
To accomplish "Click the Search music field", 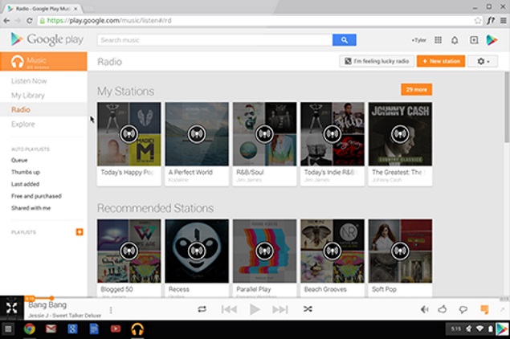I will (x=214, y=40).
